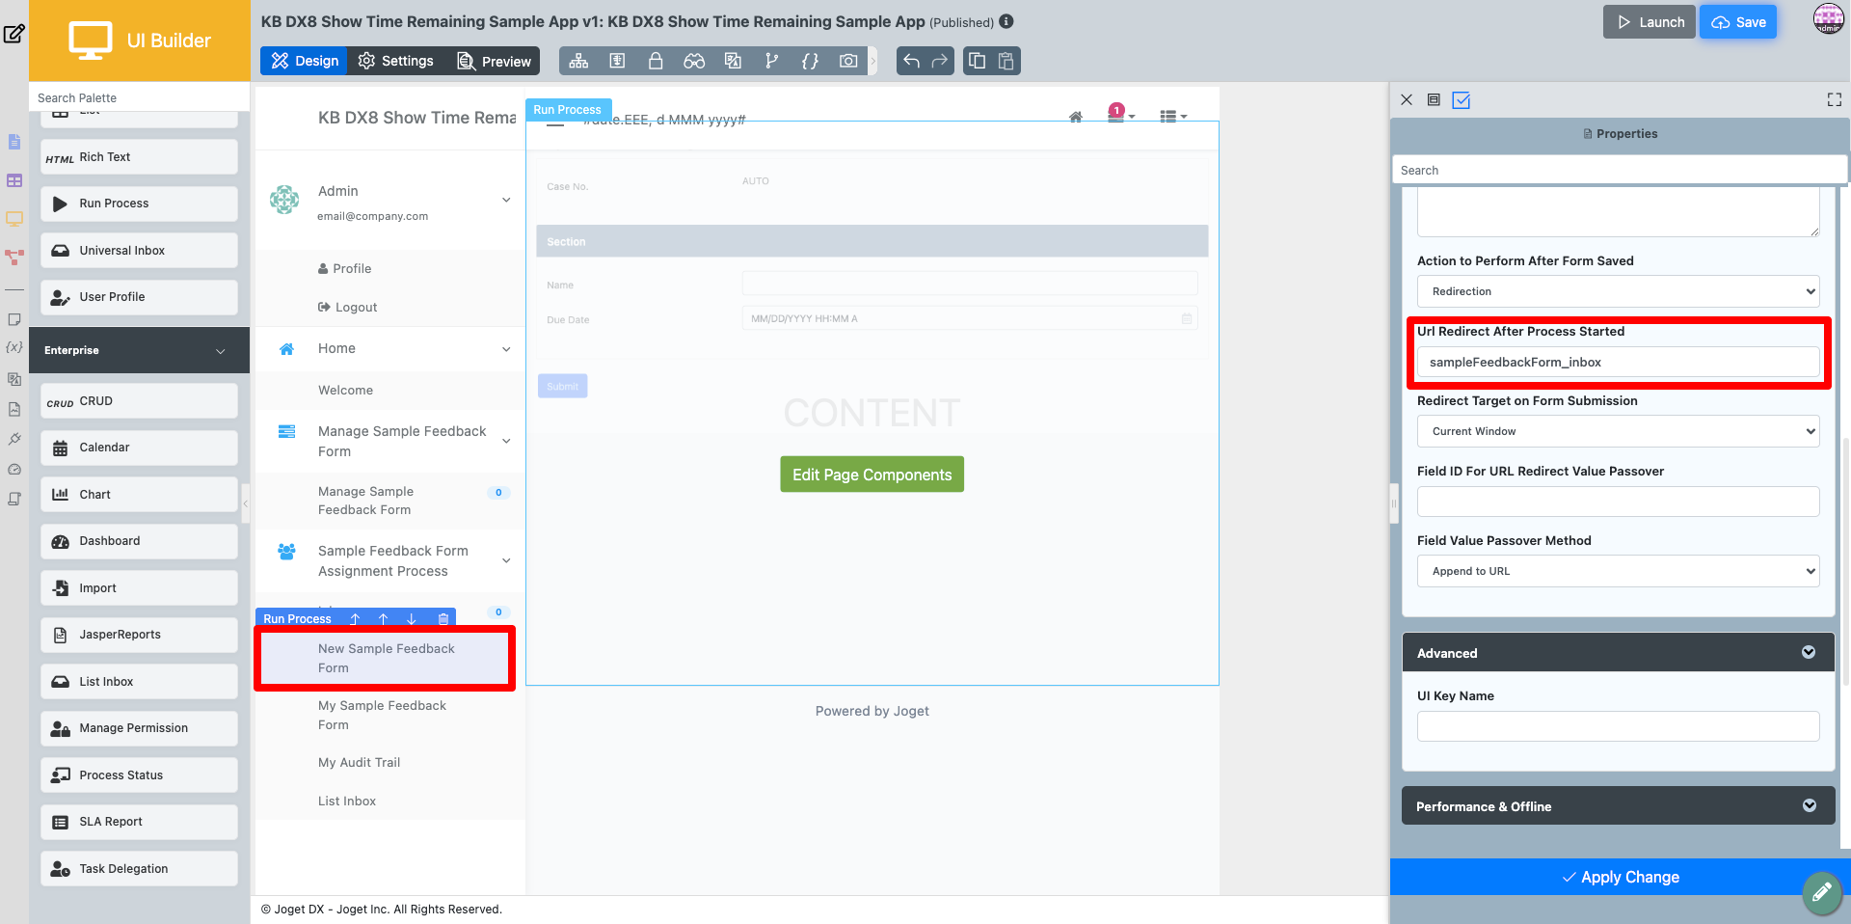Click the Field ID For URL Redirect Value Passover field
Screen dimensions: 1851x924
click(x=1618, y=502)
